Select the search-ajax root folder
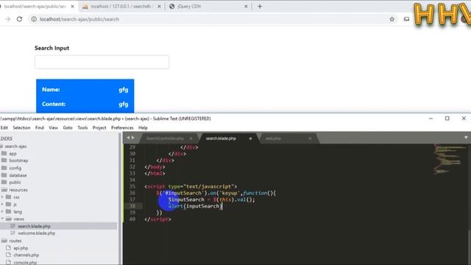Viewport: 471px width, 265px height. coord(15,146)
